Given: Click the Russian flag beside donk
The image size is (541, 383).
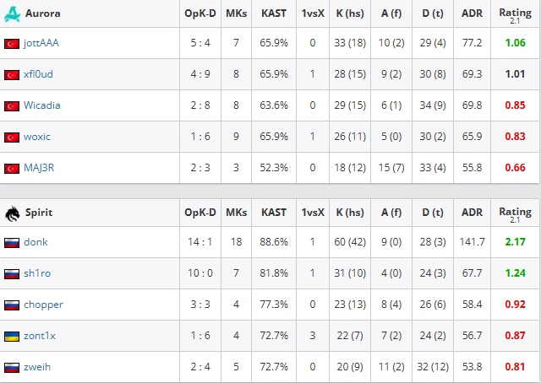Looking at the screenshot, I should tap(12, 243).
